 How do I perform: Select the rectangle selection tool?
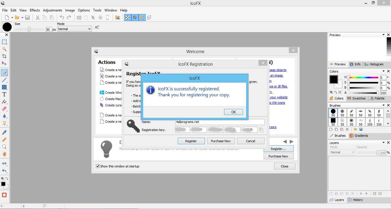click(x=4, y=42)
